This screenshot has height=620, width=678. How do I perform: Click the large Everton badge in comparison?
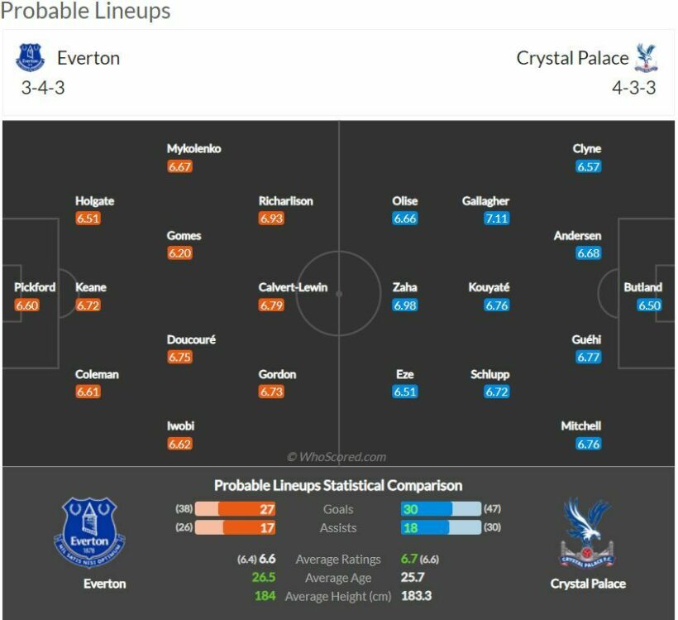[94, 532]
